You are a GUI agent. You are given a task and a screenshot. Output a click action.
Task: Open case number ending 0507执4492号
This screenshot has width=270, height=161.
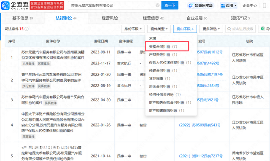pyautogui.click(x=208, y=63)
